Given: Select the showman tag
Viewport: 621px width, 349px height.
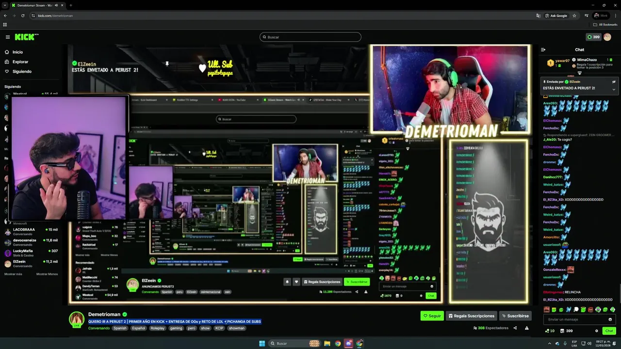Looking at the screenshot, I should (x=237, y=328).
